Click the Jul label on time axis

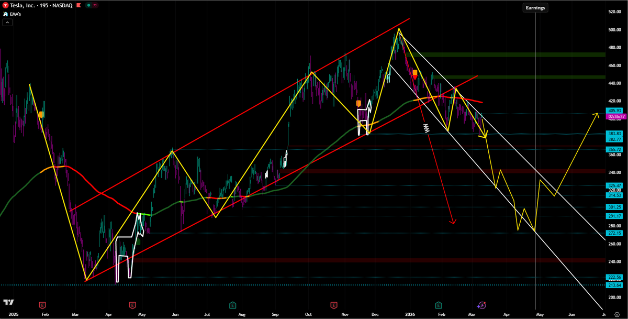pyautogui.click(x=208, y=314)
